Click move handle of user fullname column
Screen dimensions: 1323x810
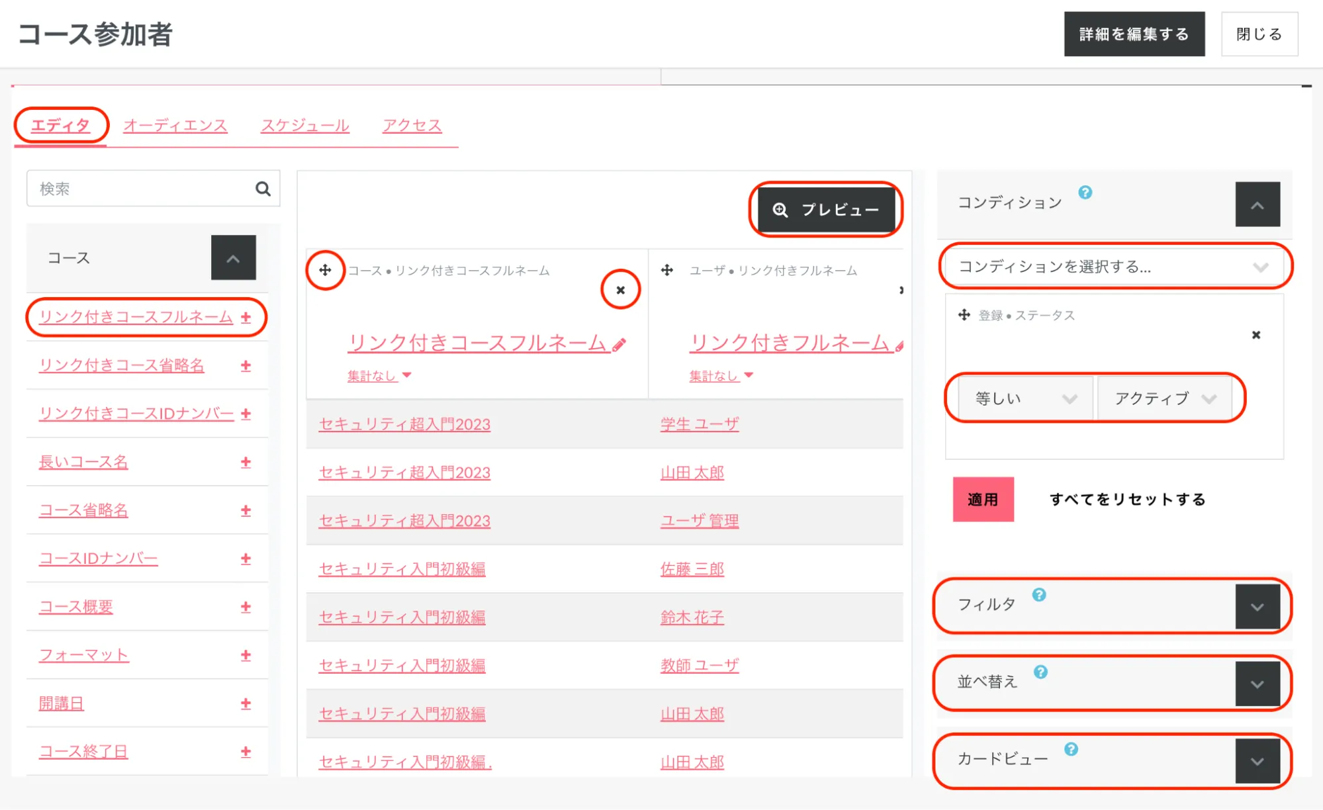667,270
